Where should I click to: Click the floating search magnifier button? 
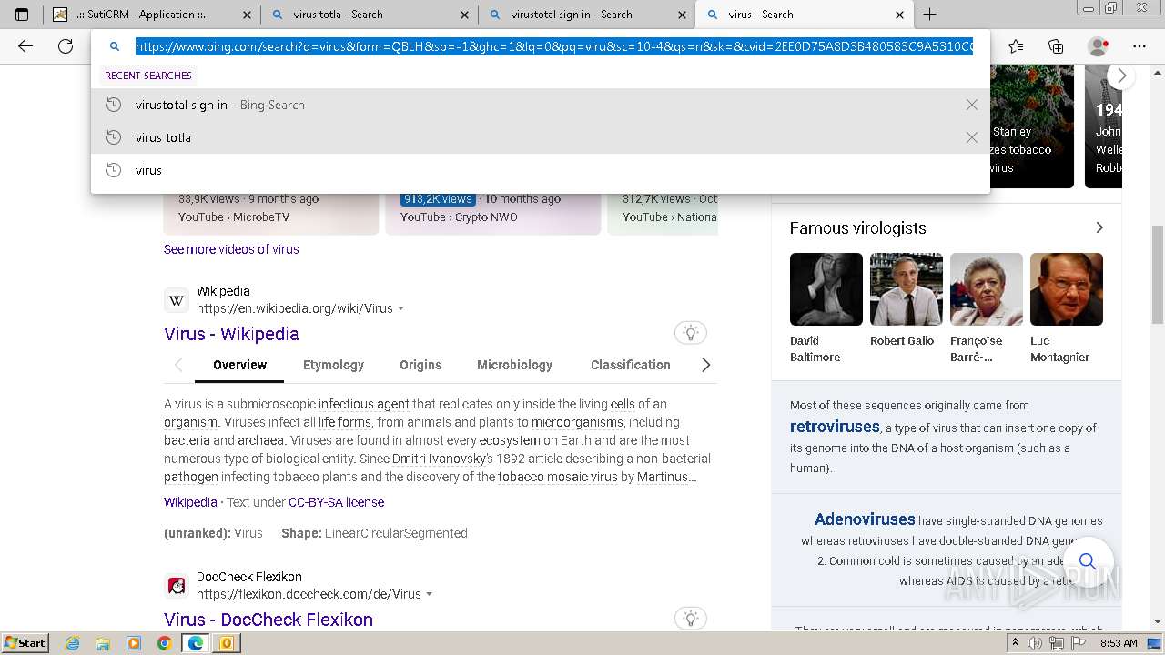(x=1087, y=561)
